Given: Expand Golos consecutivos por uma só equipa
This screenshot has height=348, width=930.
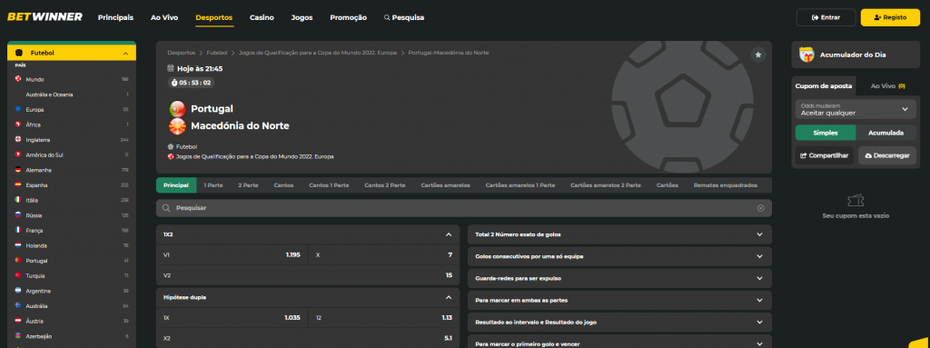Looking at the screenshot, I should (x=619, y=256).
